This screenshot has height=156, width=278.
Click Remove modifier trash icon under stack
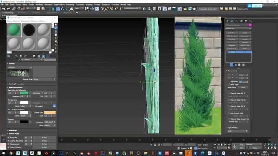coord(239,65)
